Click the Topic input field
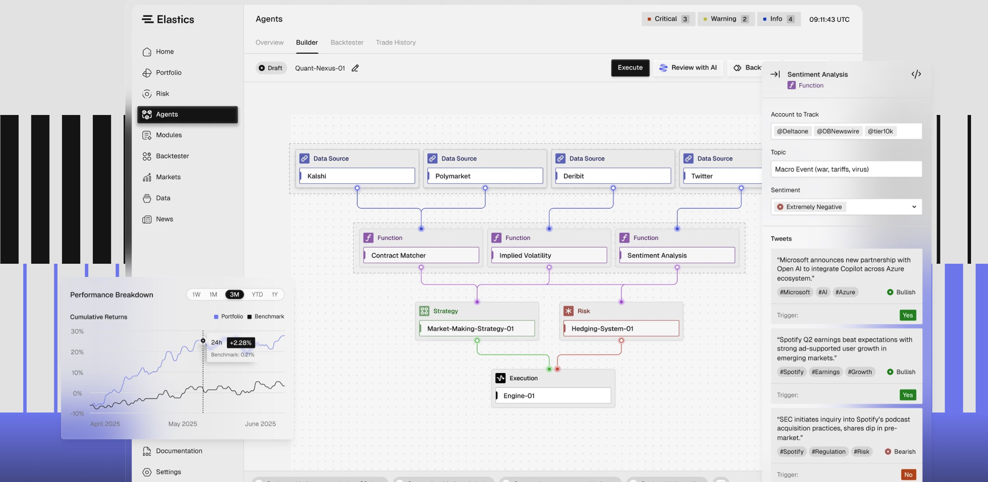The width and height of the screenshot is (988, 482). click(x=846, y=169)
